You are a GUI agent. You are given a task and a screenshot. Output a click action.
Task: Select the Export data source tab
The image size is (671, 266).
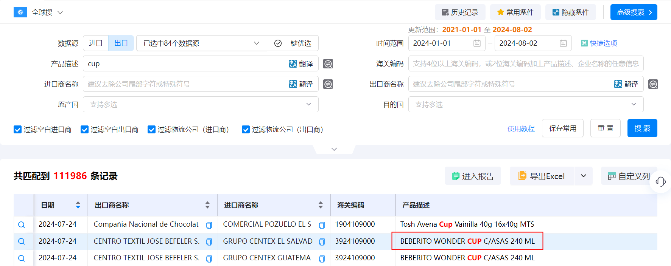(121, 43)
